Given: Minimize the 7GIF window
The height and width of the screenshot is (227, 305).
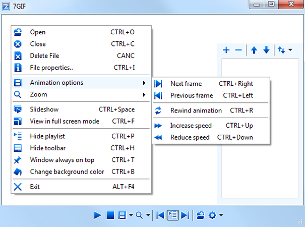Looking at the screenshot, I should point(257,4).
